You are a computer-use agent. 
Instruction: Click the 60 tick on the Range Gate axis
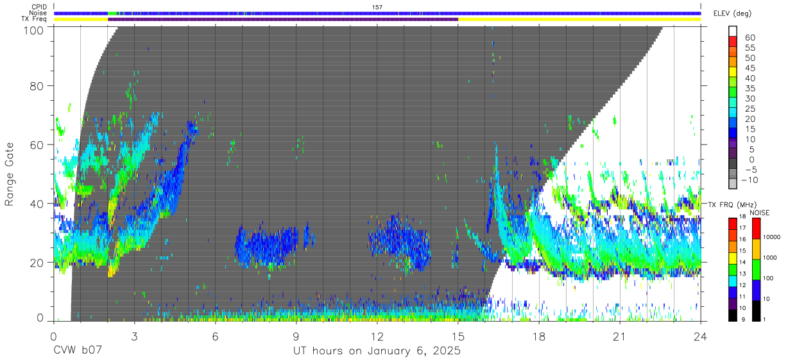point(37,144)
